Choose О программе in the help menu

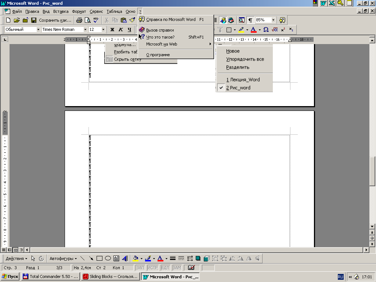[x=176, y=55]
